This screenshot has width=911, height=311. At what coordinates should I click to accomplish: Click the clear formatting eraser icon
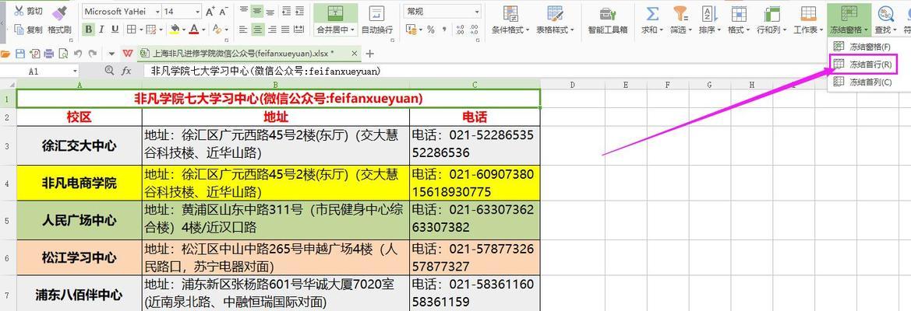point(217,29)
